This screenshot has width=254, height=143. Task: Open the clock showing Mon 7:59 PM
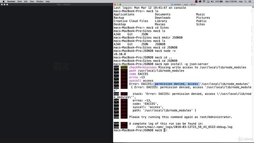point(231,2)
